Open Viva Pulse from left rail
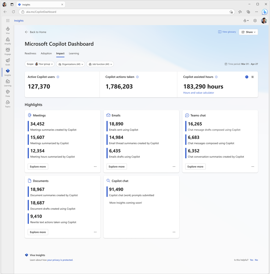The height and width of the screenshot is (274, 270). point(8,93)
